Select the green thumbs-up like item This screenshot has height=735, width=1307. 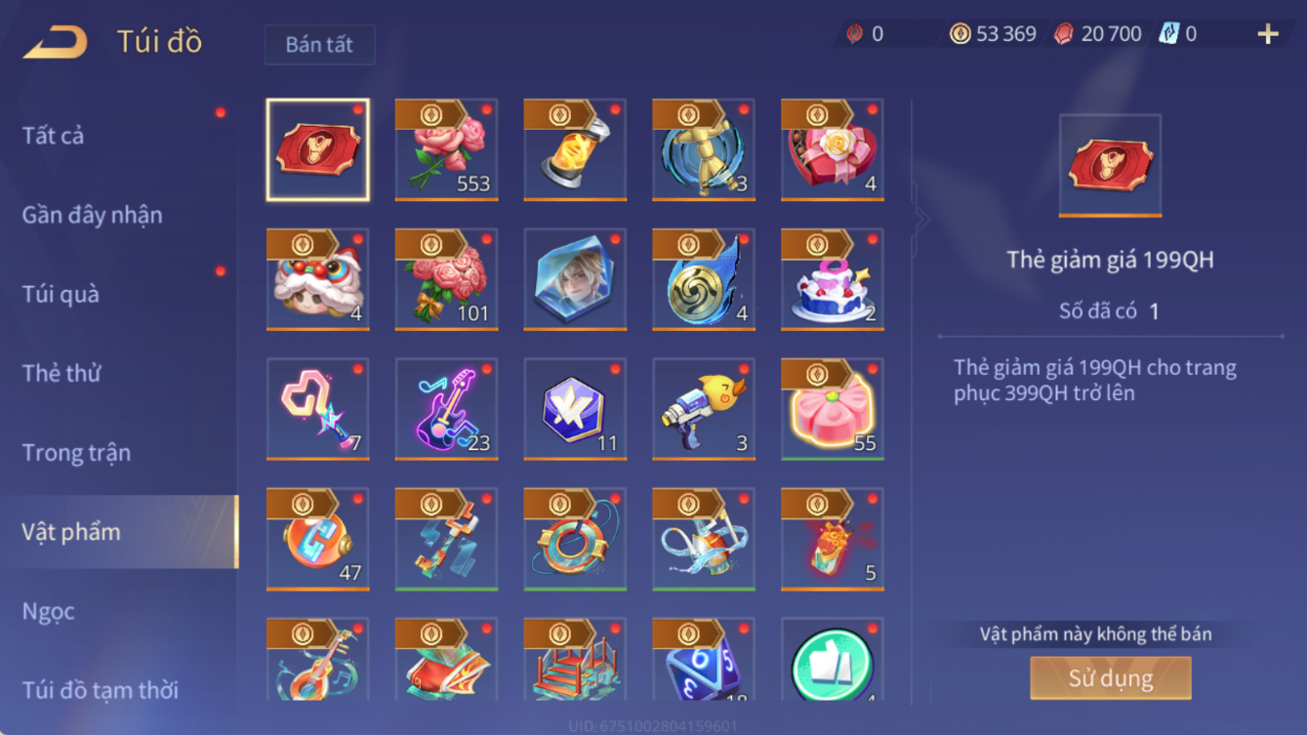click(x=833, y=660)
